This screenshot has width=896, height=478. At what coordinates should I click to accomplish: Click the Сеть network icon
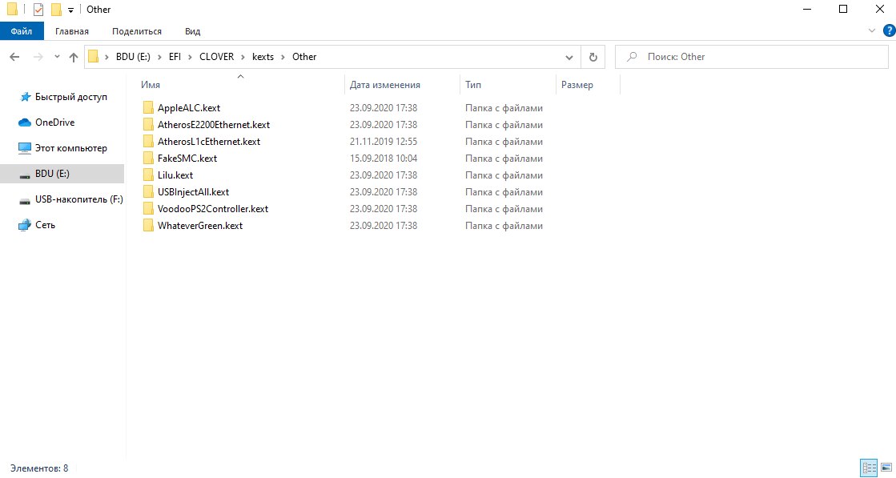click(25, 225)
